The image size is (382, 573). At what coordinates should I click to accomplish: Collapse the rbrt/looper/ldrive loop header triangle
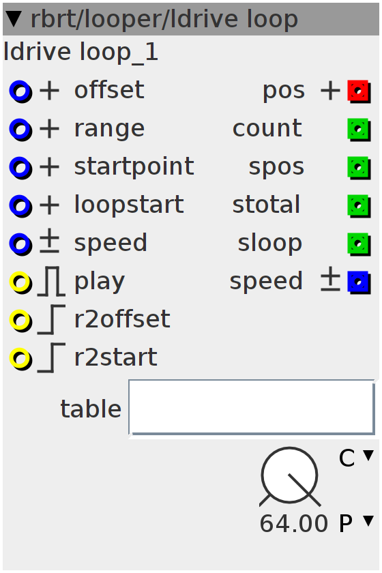(14, 19)
